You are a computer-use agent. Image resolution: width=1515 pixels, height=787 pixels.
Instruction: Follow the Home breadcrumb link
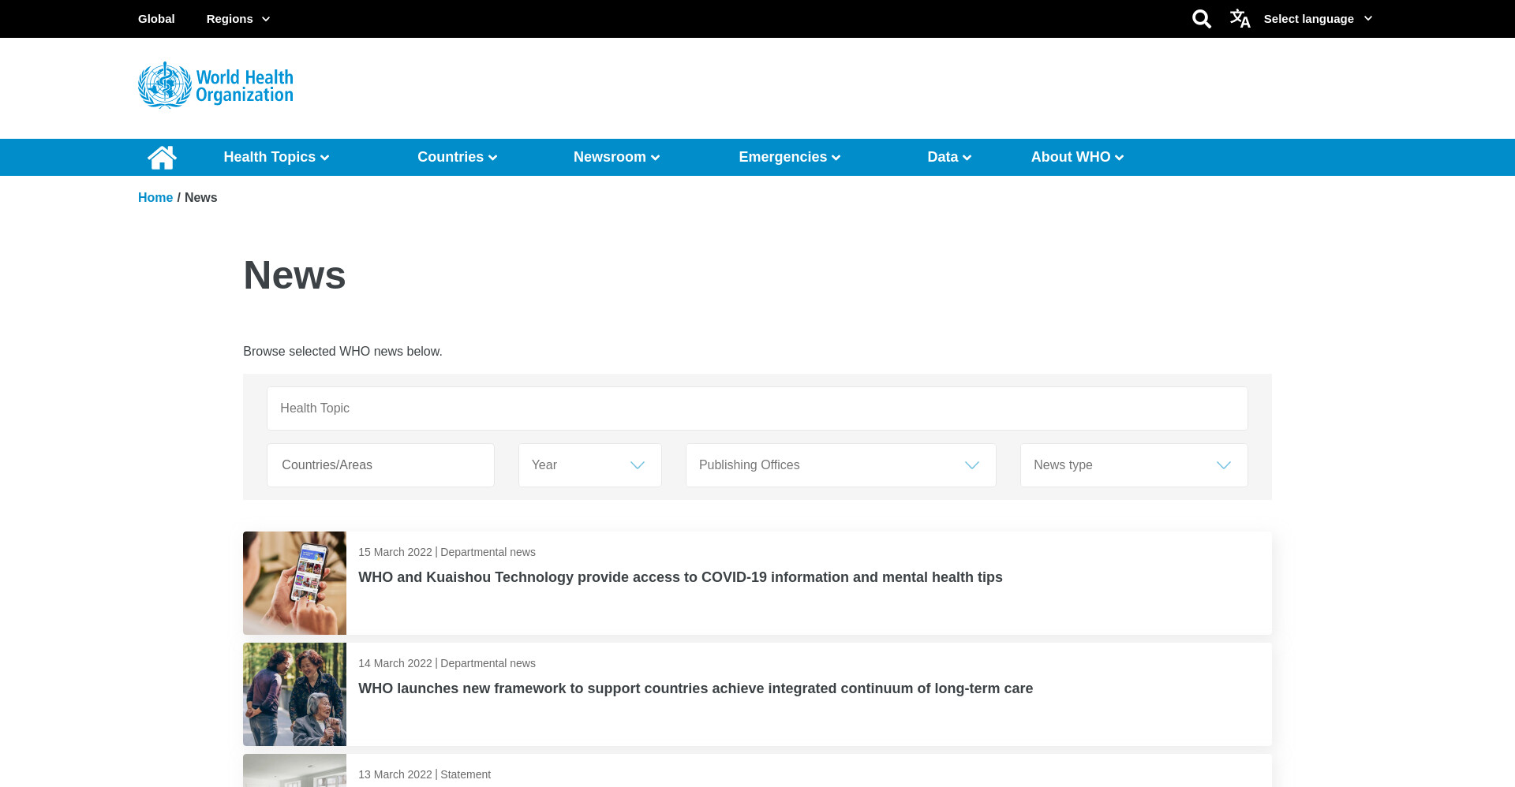pos(155,198)
